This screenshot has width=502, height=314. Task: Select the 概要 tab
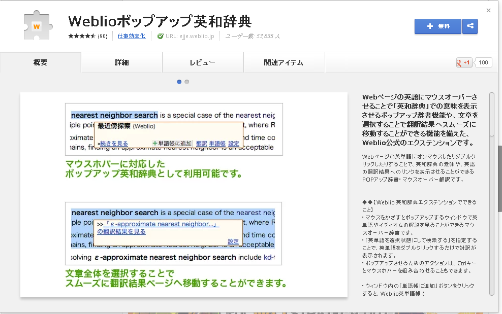pos(41,62)
